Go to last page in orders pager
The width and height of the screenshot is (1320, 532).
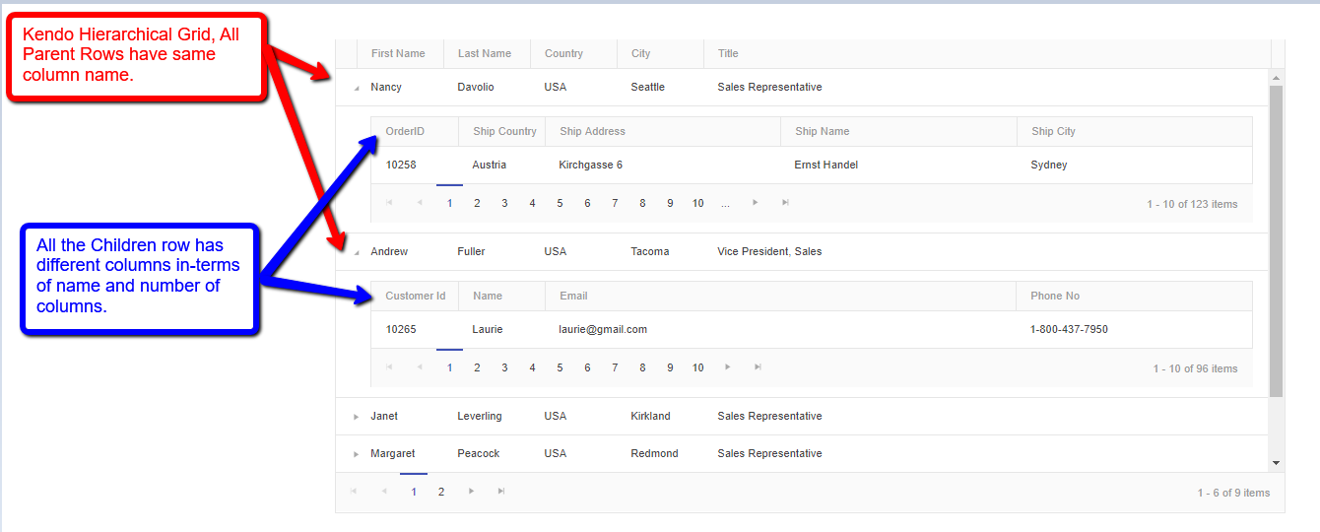pyautogui.click(x=785, y=203)
